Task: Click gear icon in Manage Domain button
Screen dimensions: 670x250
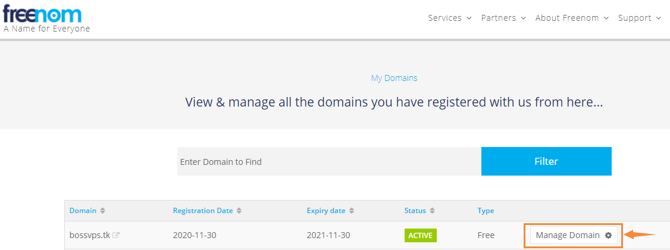Action: click(608, 235)
